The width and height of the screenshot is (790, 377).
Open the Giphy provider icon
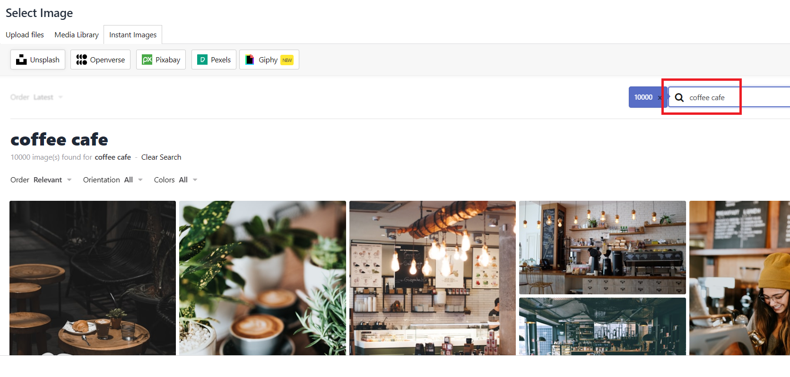[x=250, y=60]
